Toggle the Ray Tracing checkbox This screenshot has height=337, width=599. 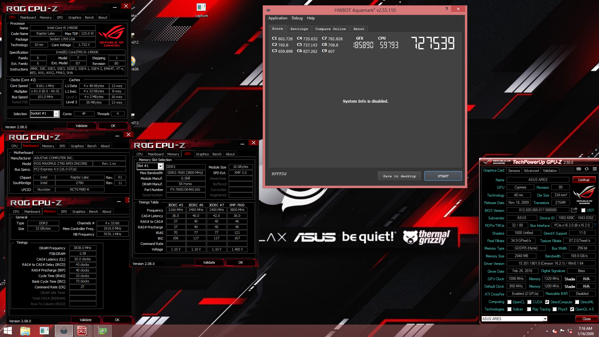(x=529, y=309)
